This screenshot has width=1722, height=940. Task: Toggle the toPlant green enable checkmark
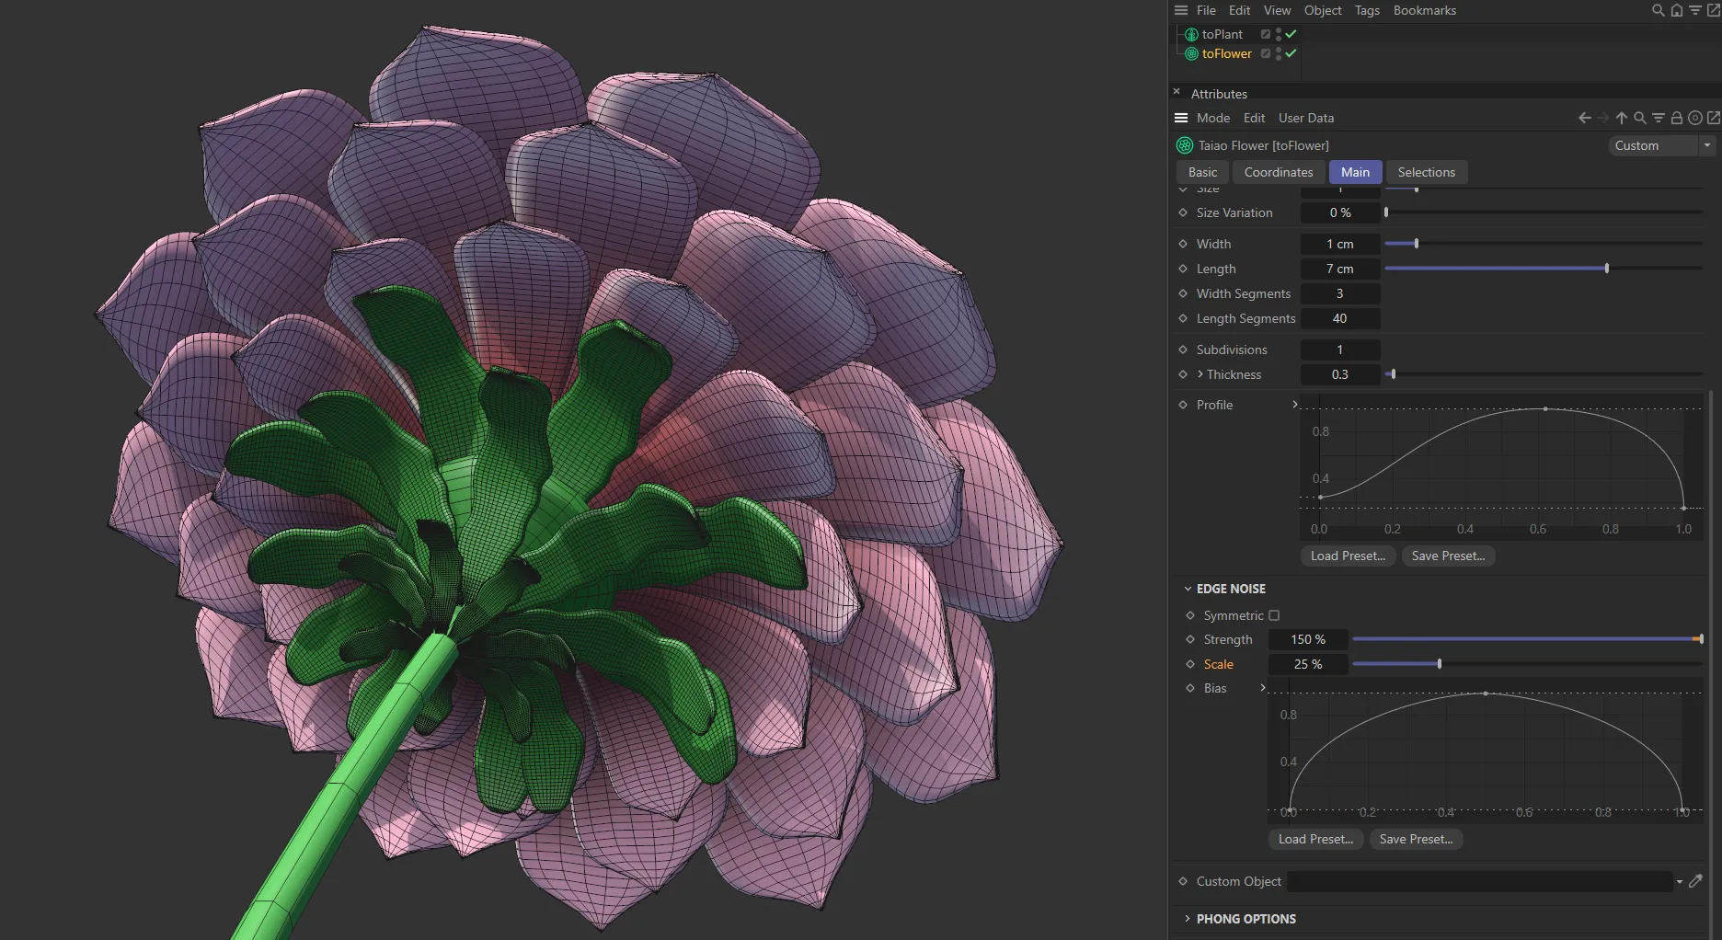(x=1291, y=34)
